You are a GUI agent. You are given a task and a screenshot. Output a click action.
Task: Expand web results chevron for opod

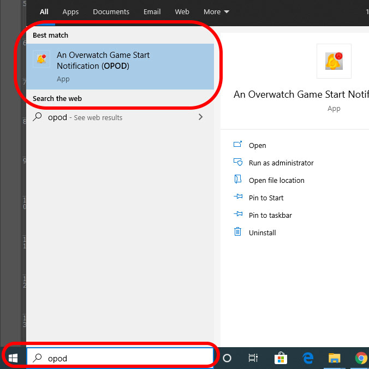point(200,117)
